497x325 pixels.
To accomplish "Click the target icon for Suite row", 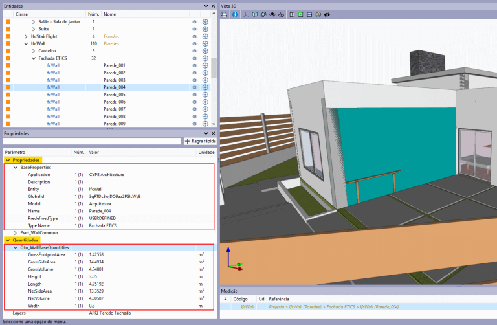I will [x=205, y=29].
